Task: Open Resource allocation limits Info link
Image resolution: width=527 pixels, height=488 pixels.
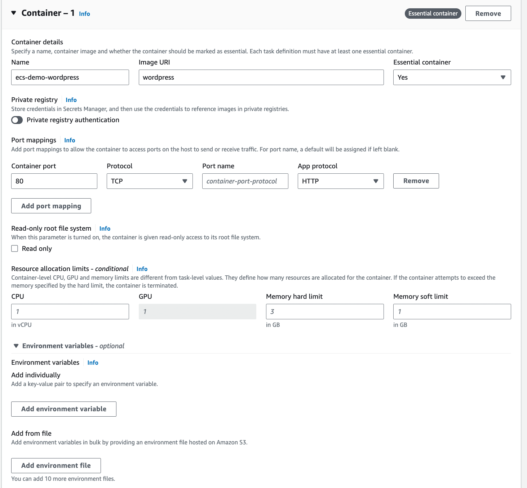Action: coord(142,269)
